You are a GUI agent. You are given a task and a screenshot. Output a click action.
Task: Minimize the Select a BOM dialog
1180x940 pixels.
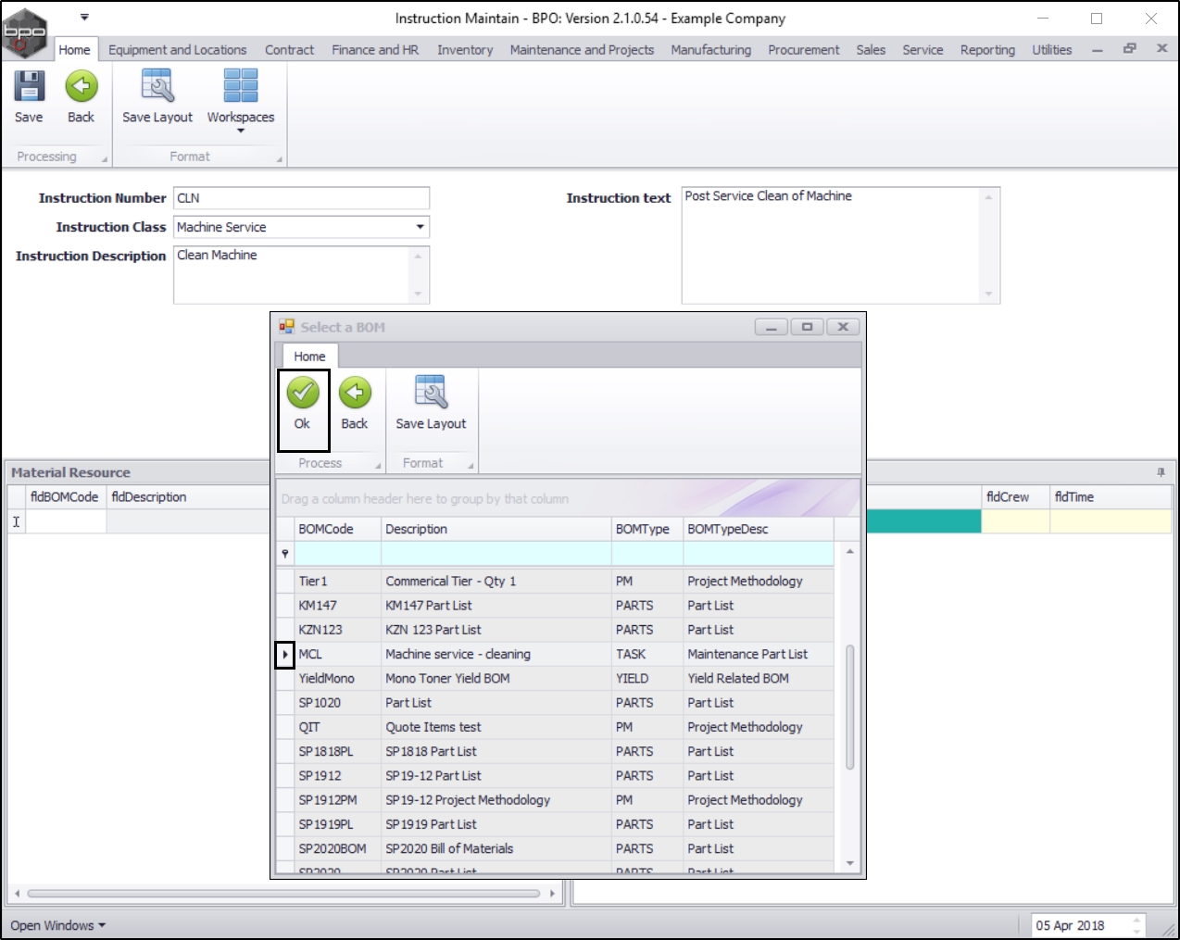[x=771, y=327]
